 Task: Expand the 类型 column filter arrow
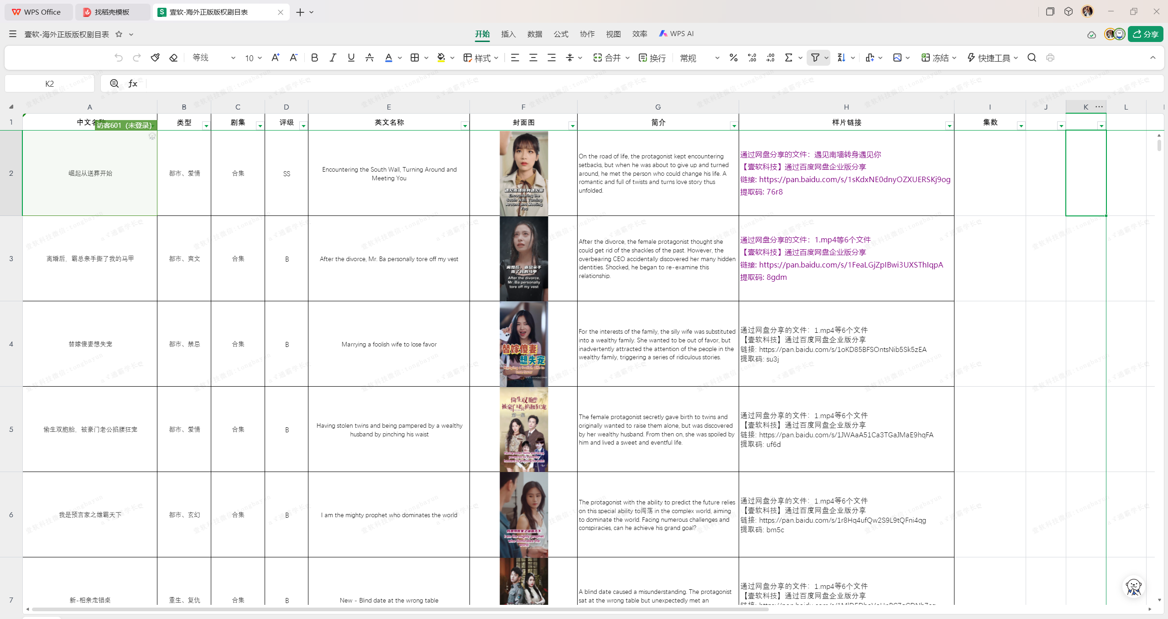[x=206, y=126]
